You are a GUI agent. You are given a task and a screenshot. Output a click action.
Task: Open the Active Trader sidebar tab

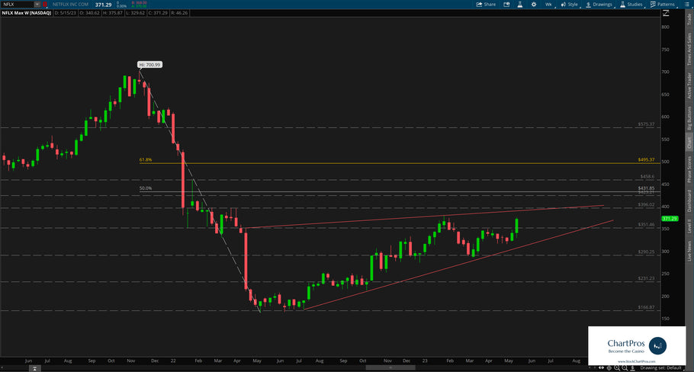pyautogui.click(x=689, y=85)
